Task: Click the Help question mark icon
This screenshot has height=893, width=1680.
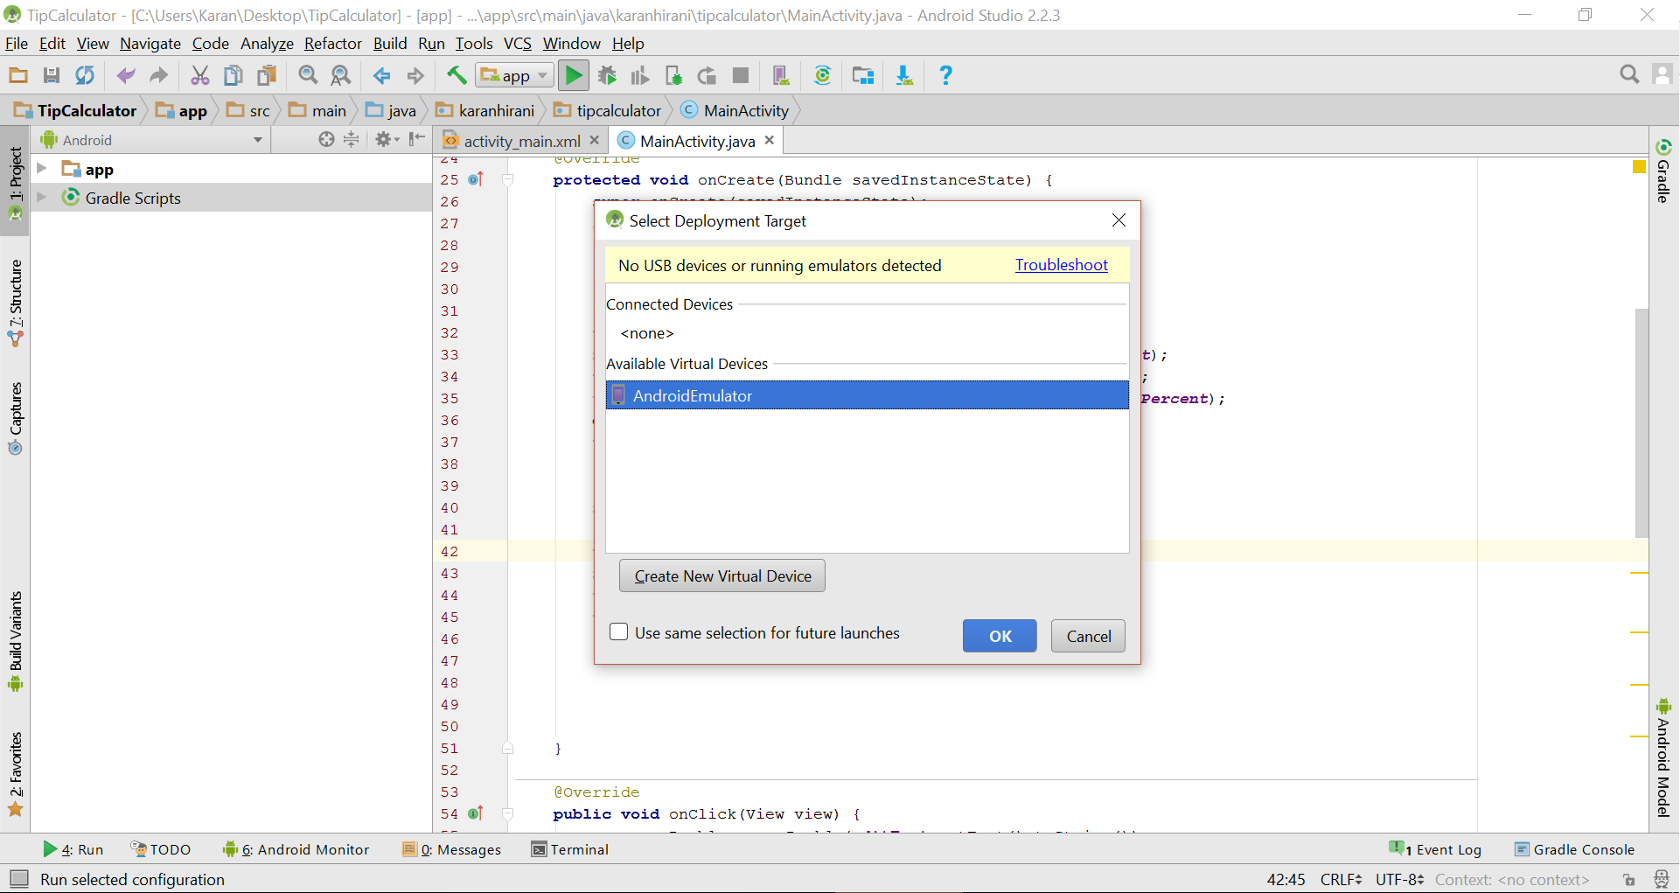Action: coord(945,76)
